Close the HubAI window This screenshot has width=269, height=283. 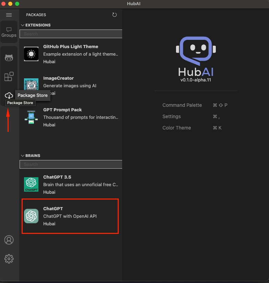pyautogui.click(x=3, y=4)
